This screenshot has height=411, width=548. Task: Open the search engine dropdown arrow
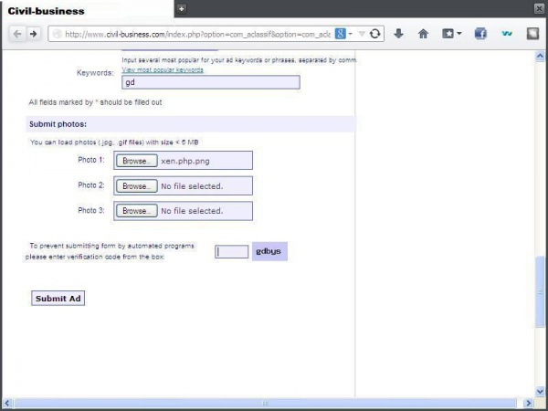[350, 34]
